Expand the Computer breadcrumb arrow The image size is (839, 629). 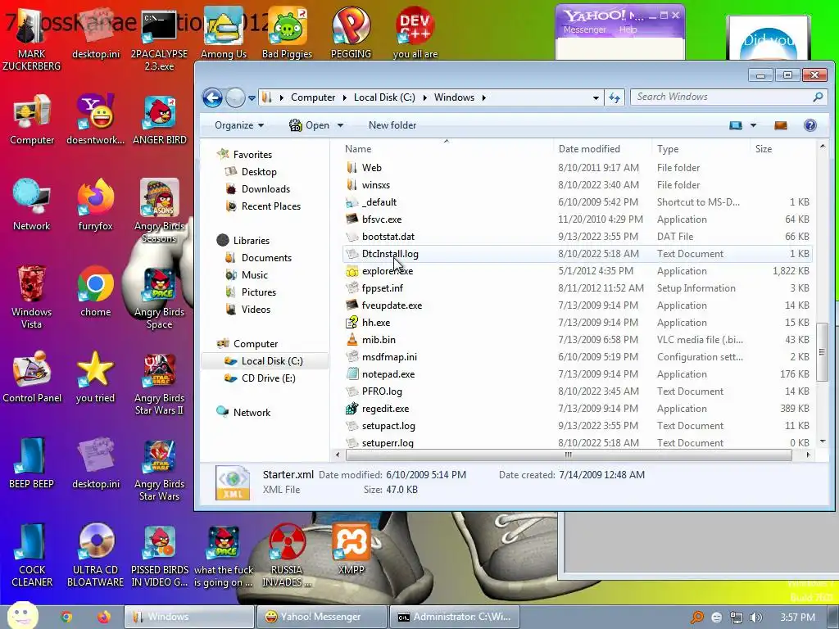click(343, 98)
